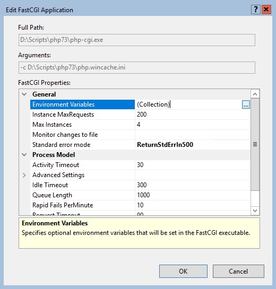
Task: Click the Full Path field
Action: coord(137,40)
